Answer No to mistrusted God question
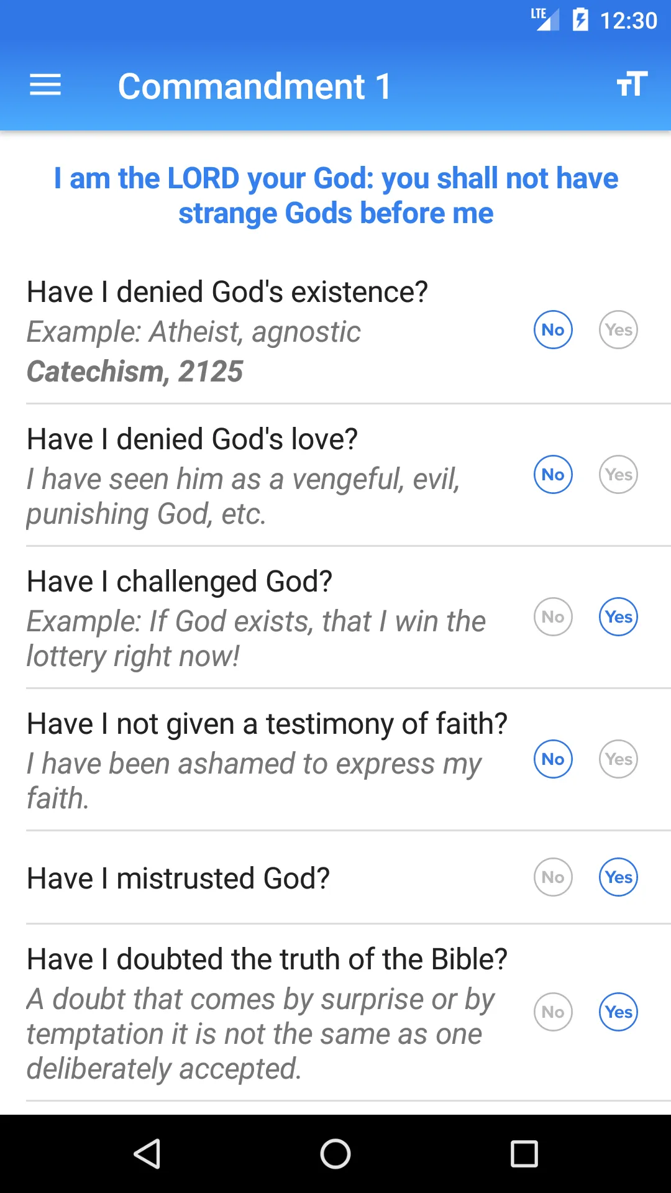 (553, 877)
